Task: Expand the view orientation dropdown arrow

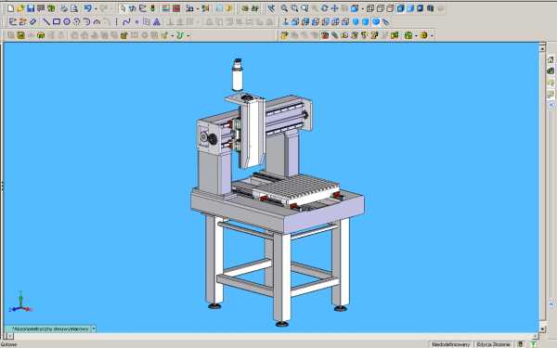Action: tap(362, 8)
